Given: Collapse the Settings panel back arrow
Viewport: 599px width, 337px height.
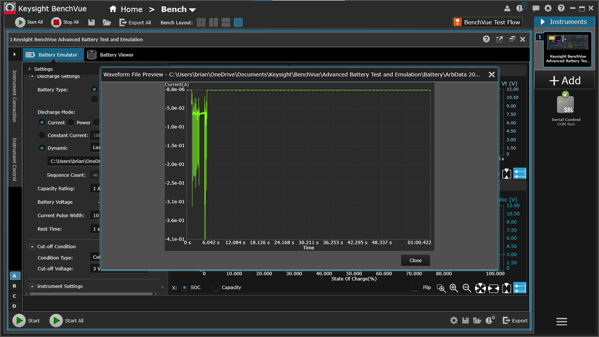Looking at the screenshot, I should [29, 69].
